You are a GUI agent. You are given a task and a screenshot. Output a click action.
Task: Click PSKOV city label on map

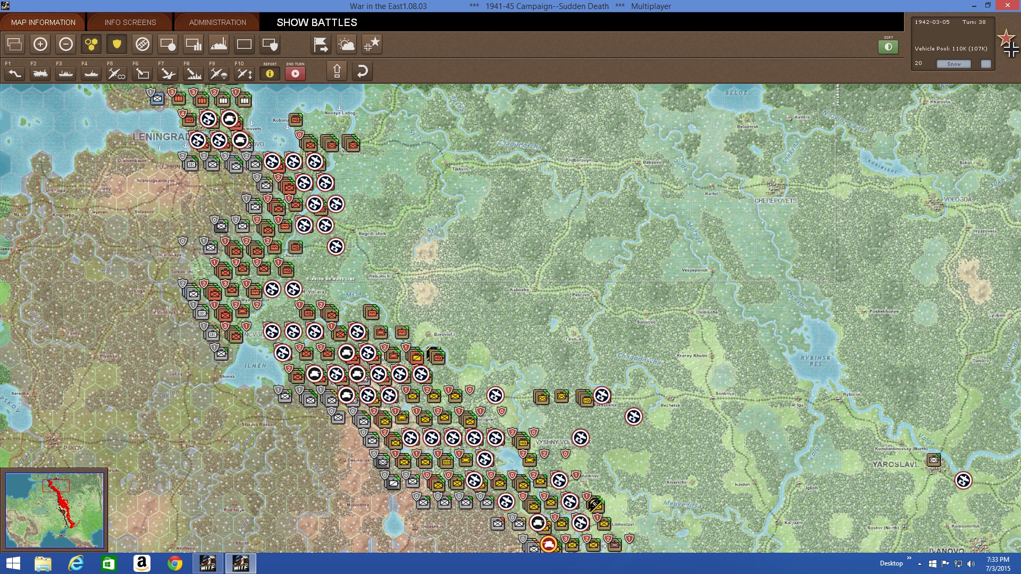[x=73, y=448]
